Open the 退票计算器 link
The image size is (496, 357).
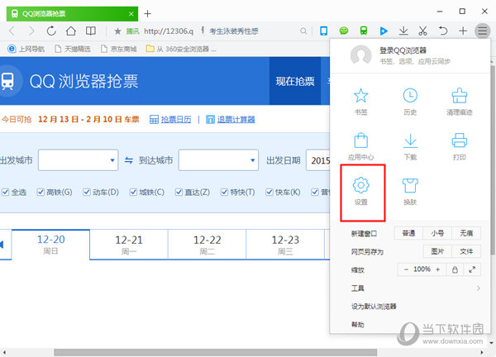236,119
